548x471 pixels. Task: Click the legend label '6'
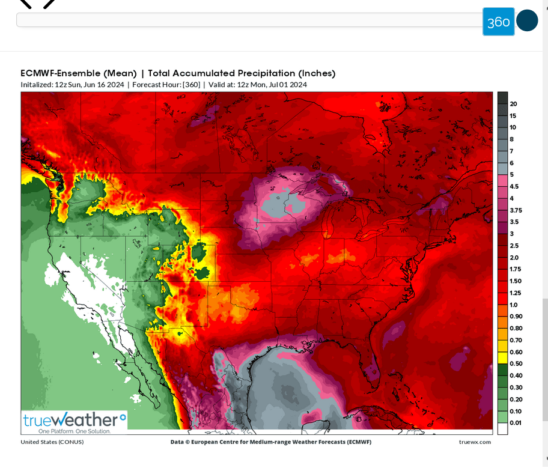pos(512,163)
